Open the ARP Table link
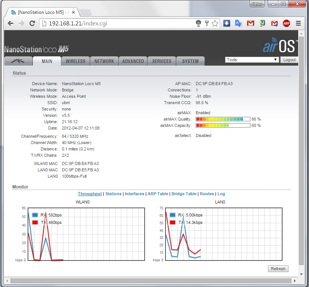 click(158, 194)
